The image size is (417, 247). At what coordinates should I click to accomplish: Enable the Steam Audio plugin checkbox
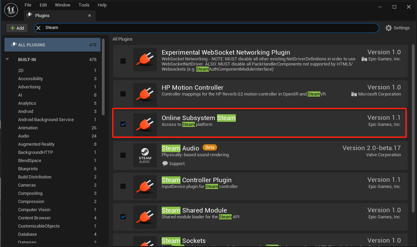(x=123, y=156)
